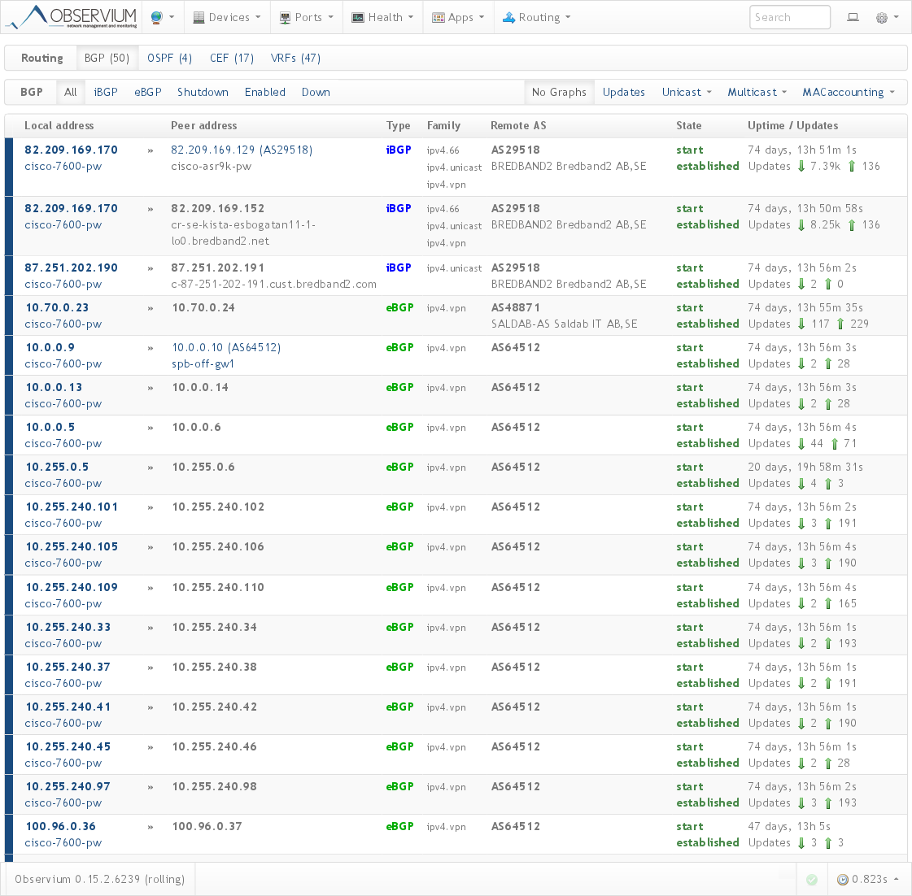
Task: Open local address 10.255.240.33 link
Action: coord(68,628)
